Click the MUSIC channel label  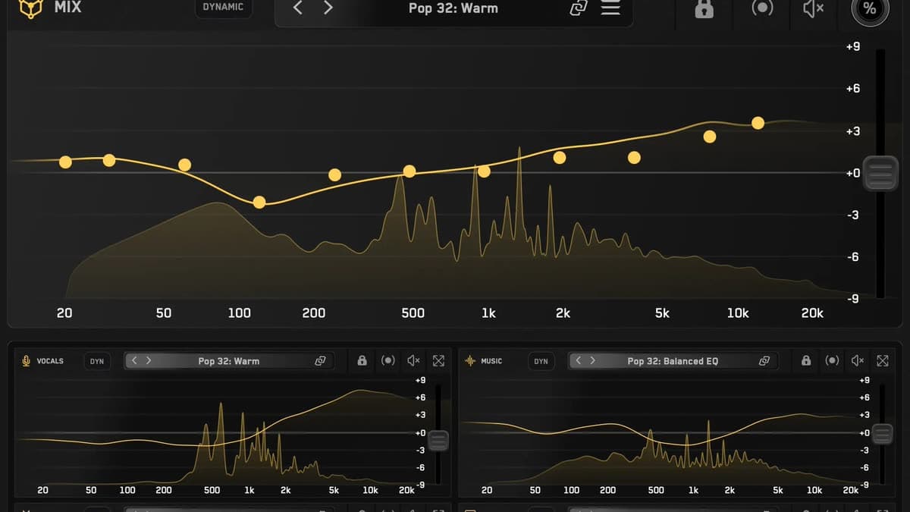point(491,361)
